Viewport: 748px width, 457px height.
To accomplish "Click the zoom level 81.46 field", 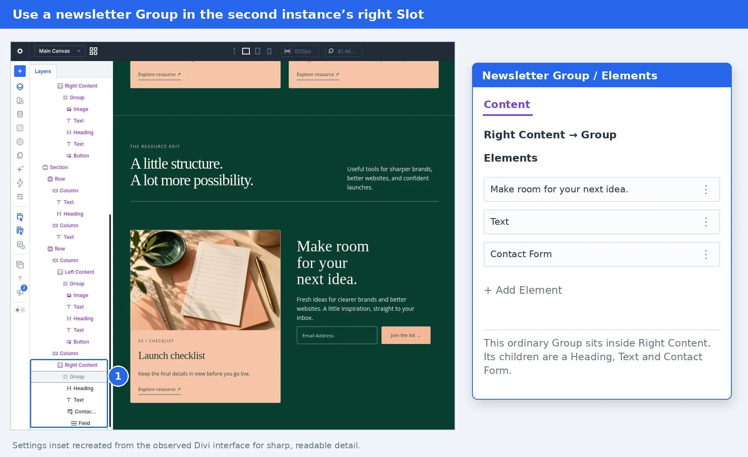I will click(343, 51).
